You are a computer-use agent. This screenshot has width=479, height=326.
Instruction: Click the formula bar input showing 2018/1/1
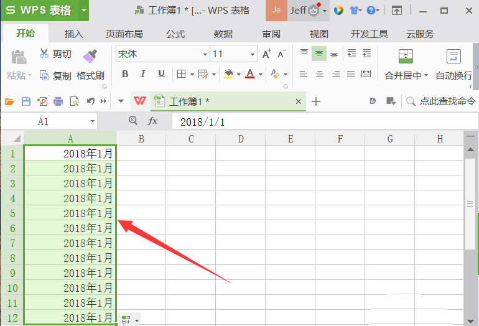[311, 121]
